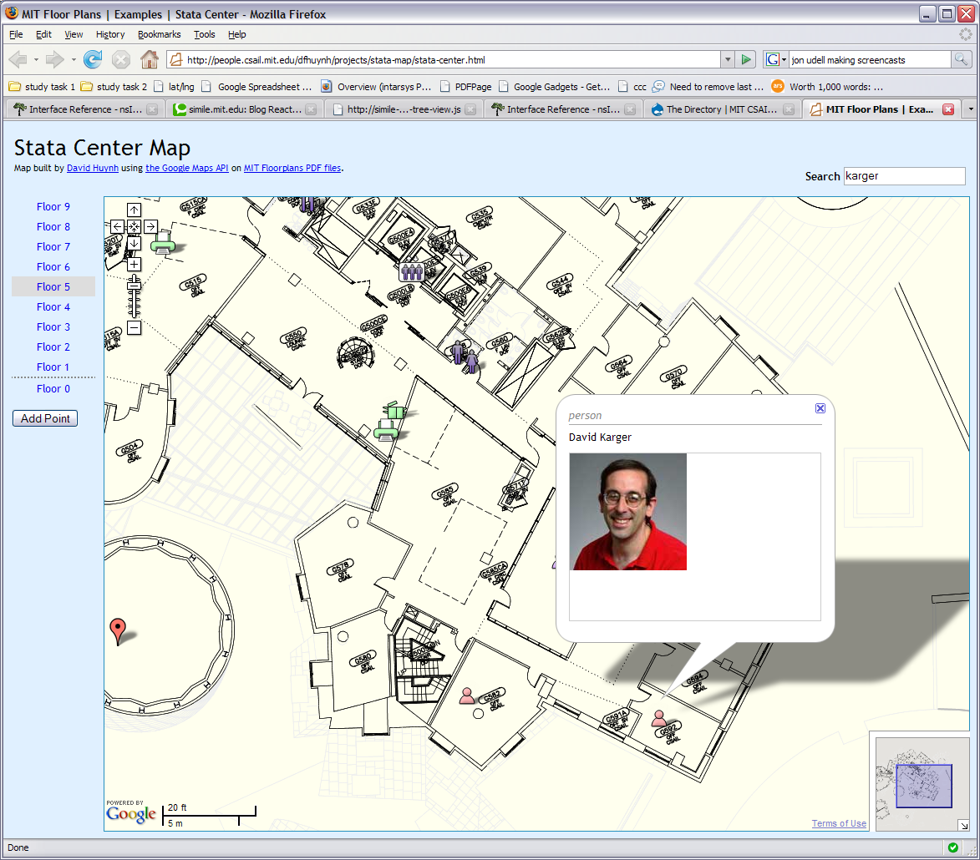The height and width of the screenshot is (860, 980).
Task: Switch to The Directory MIT CSAIL tab
Action: pos(721,109)
